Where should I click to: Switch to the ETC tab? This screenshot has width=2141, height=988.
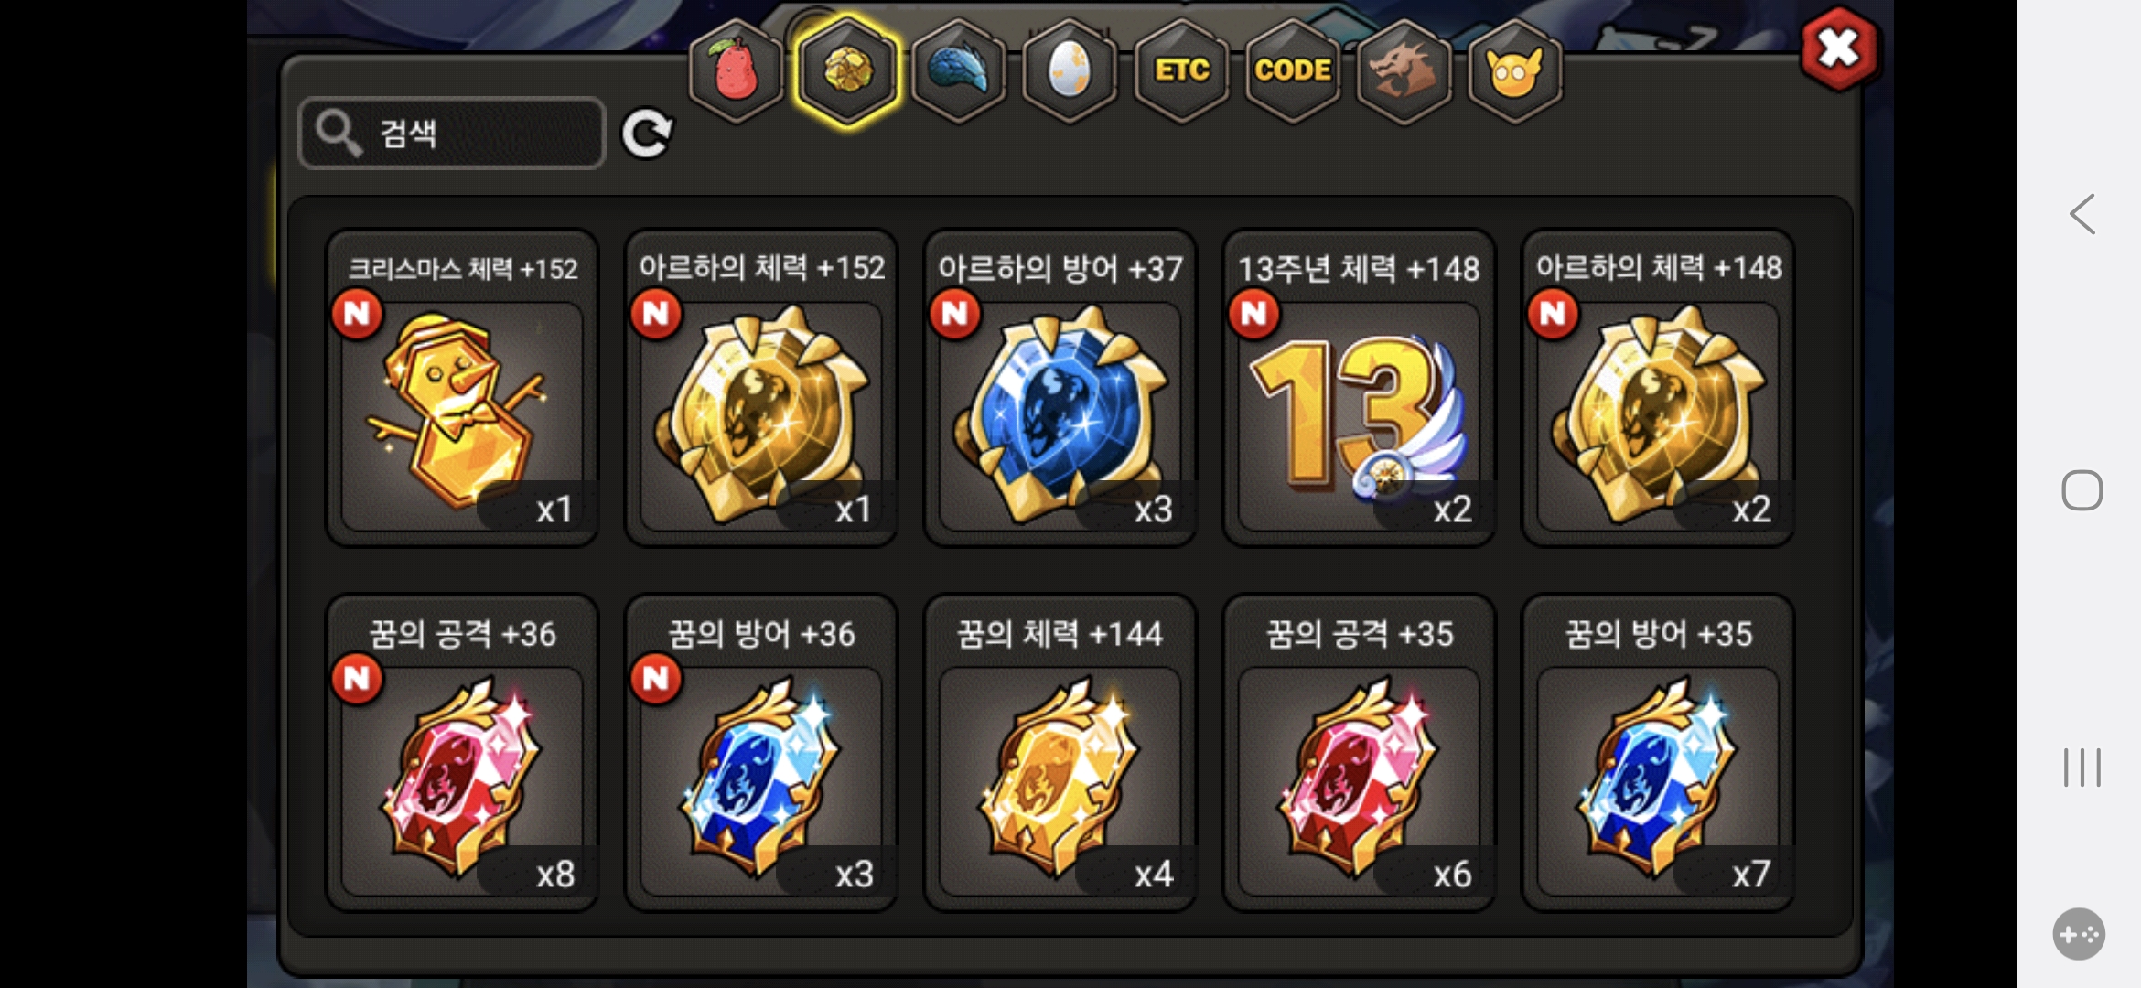click(1181, 70)
